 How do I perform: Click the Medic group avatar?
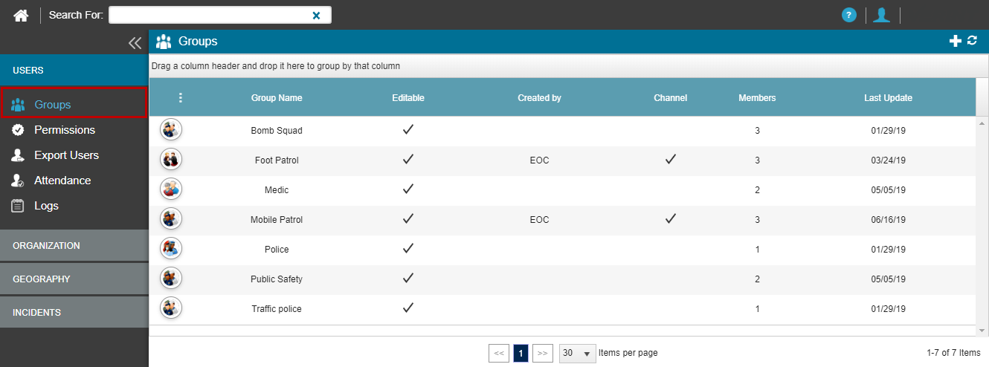(x=171, y=189)
